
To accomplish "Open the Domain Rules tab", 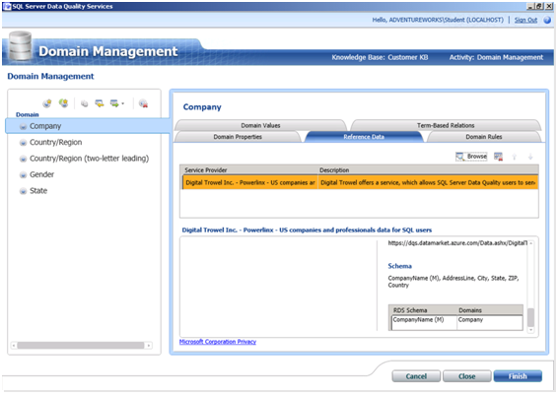I will pos(484,137).
